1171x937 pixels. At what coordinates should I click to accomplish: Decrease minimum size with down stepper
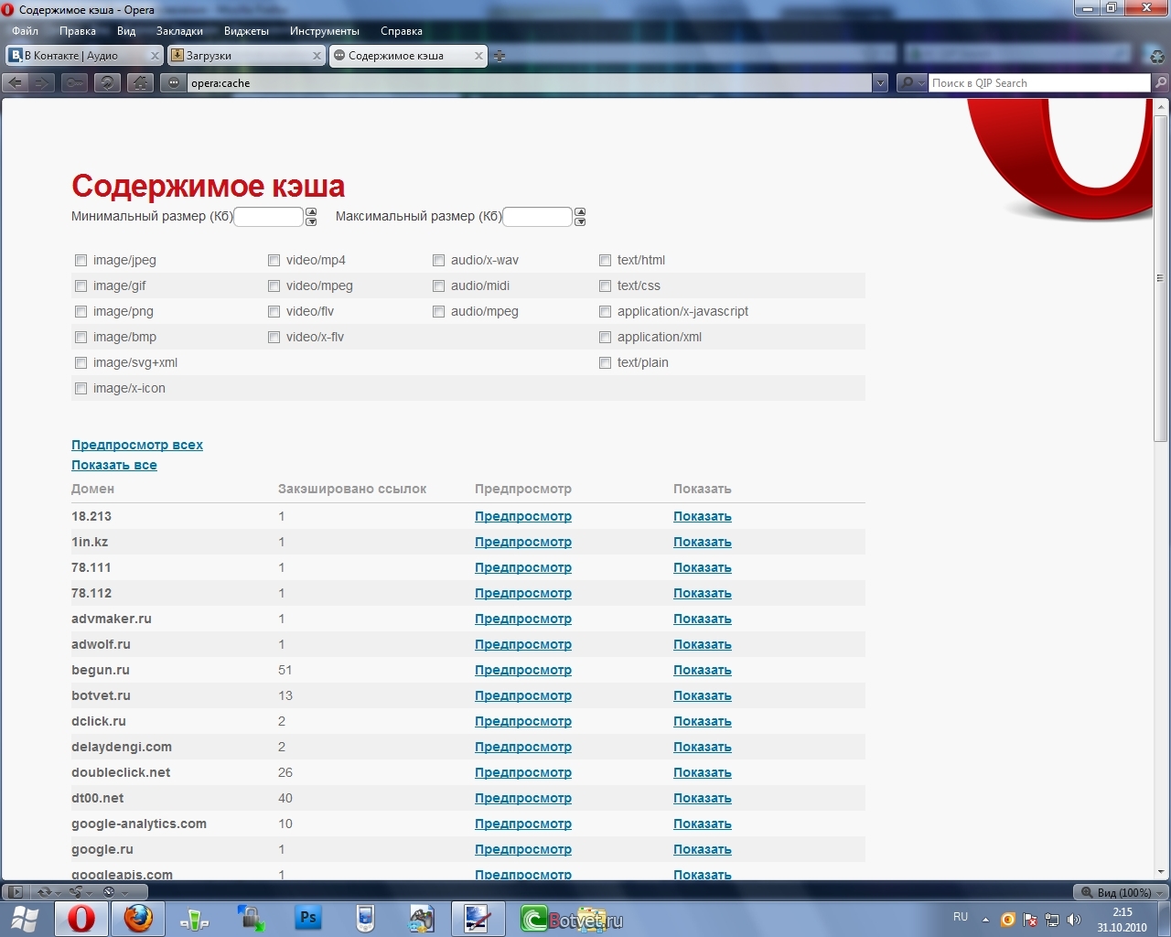311,221
